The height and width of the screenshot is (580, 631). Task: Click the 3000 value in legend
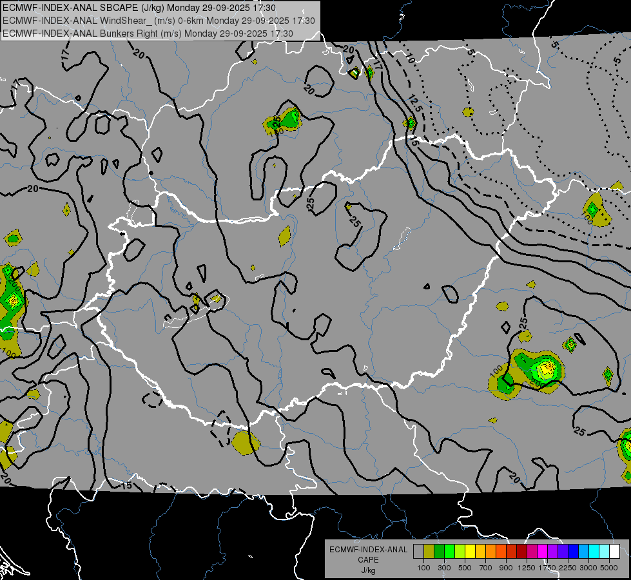click(588, 568)
